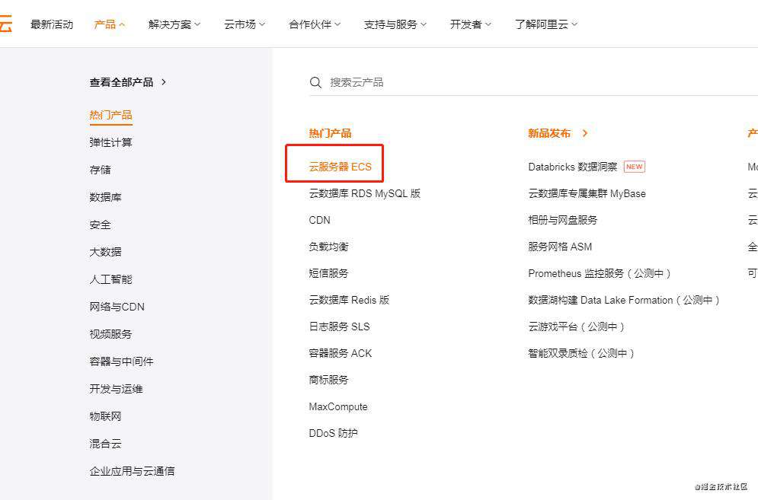The image size is (758, 500).
Task: Open the 相册与网盘服务 link
Action: click(563, 220)
